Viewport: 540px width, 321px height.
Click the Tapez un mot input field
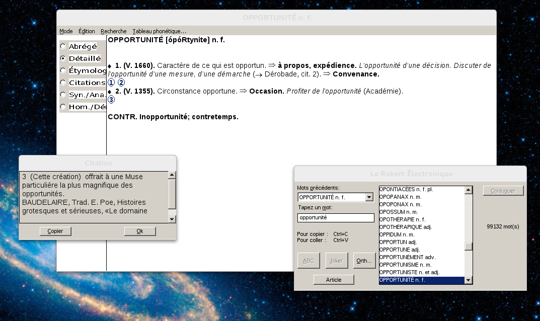click(336, 218)
